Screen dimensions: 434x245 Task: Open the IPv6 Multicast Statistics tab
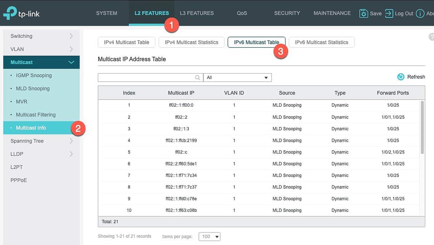pos(321,42)
